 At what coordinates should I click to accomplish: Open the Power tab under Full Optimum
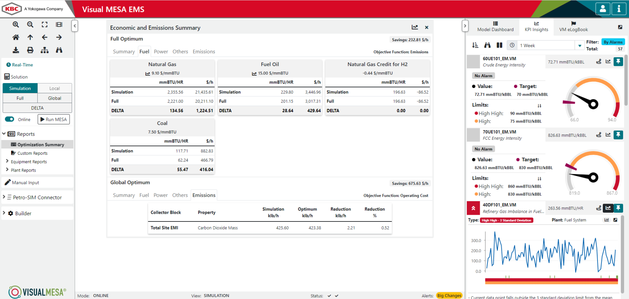tap(161, 52)
